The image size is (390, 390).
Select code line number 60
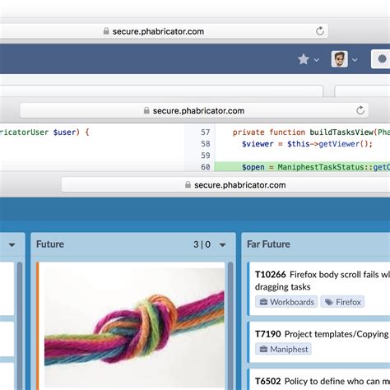click(x=206, y=167)
